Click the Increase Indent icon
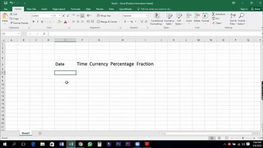 coord(92,22)
